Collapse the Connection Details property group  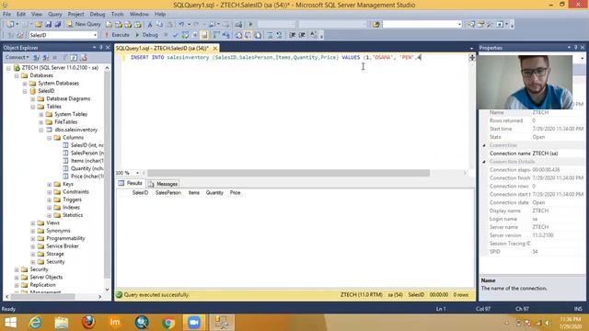(x=484, y=162)
